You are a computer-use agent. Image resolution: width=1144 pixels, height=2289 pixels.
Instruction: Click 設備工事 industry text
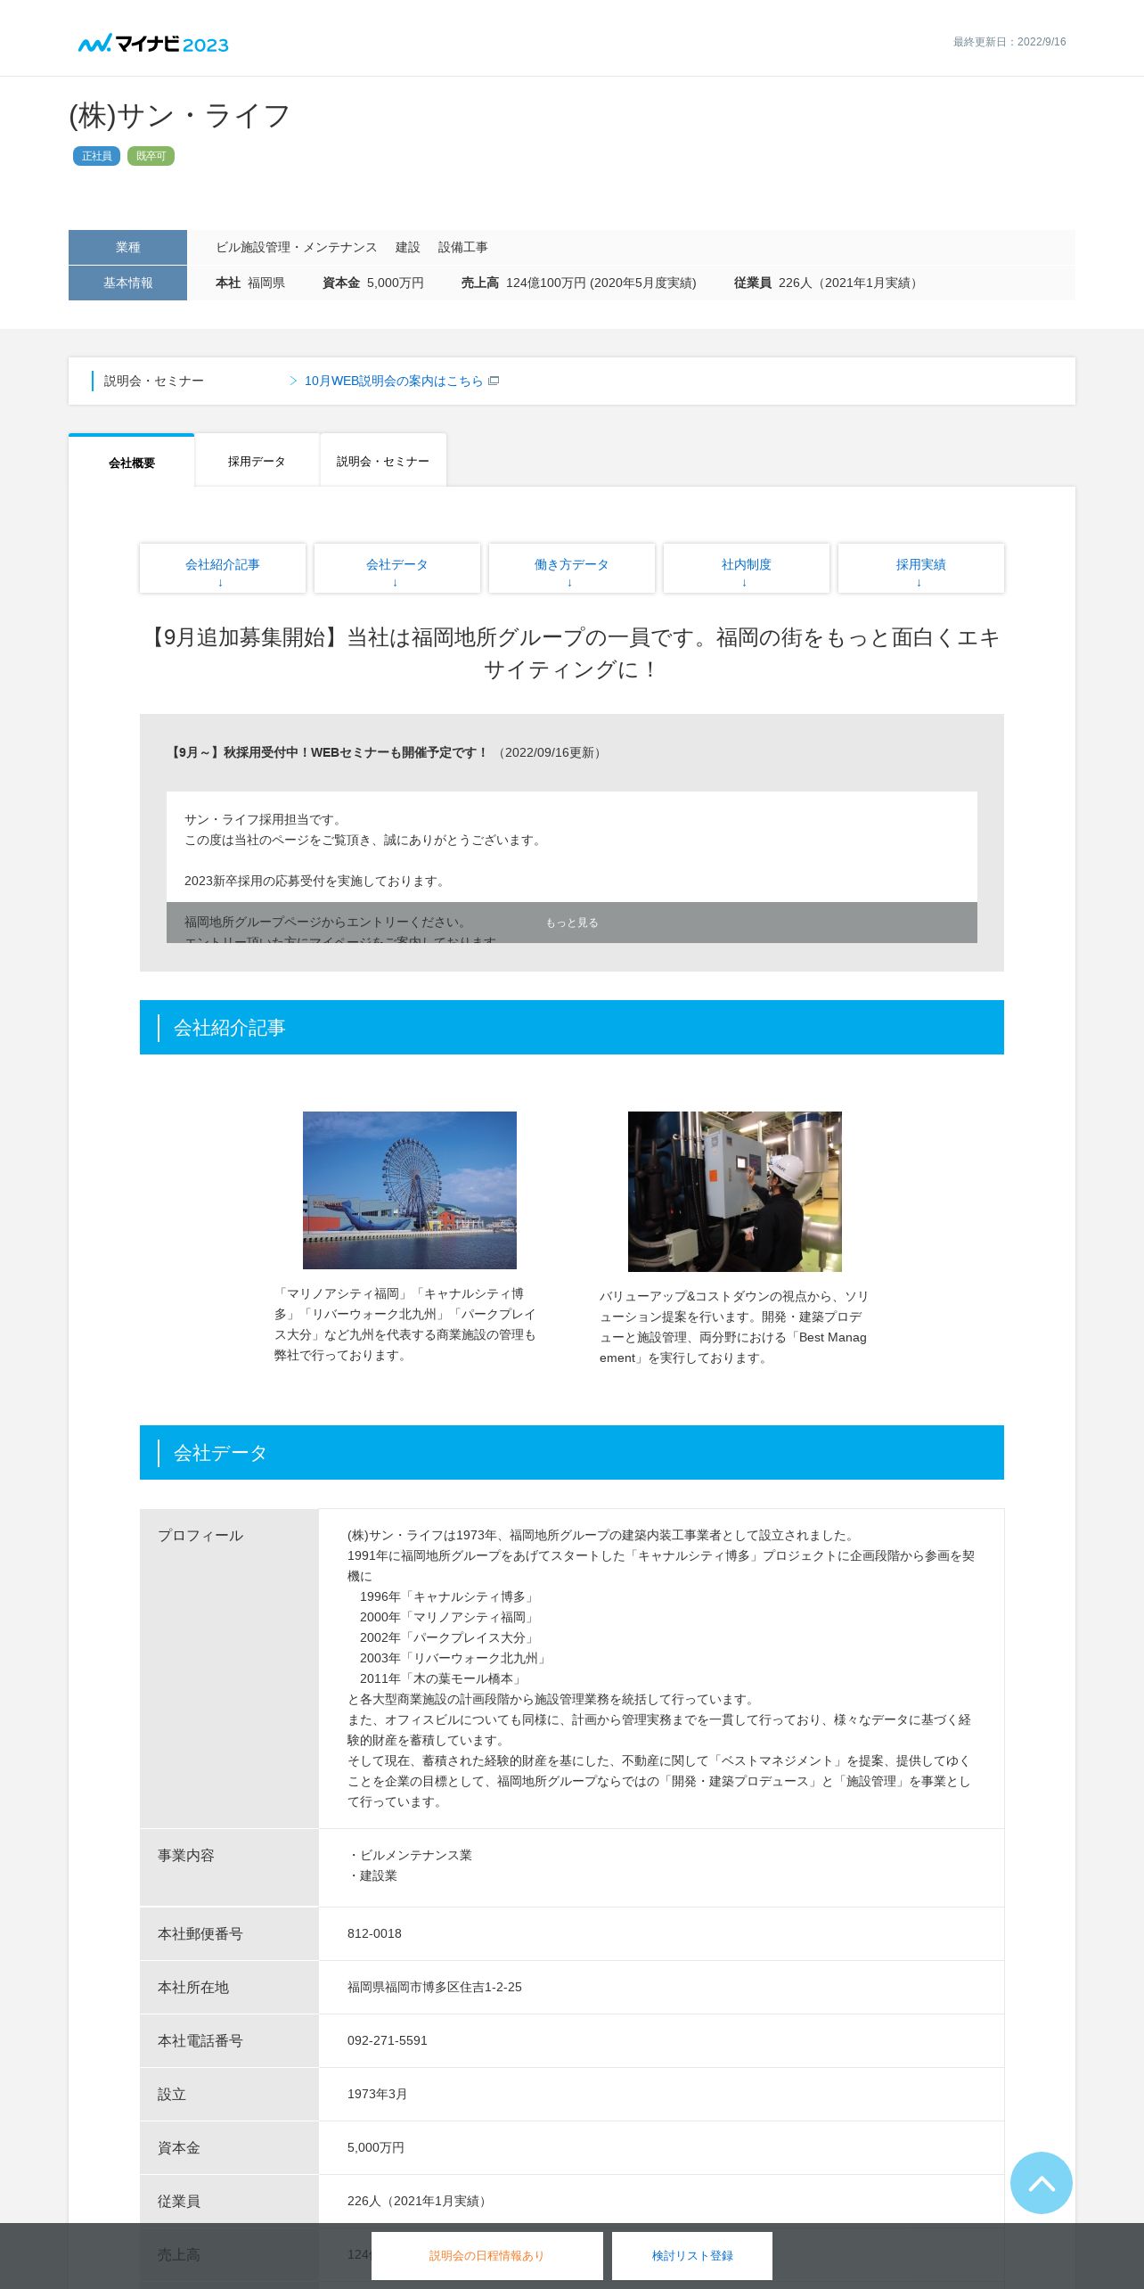pyautogui.click(x=463, y=247)
